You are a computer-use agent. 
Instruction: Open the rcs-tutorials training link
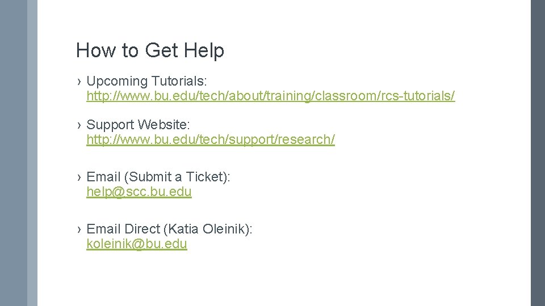click(x=270, y=96)
